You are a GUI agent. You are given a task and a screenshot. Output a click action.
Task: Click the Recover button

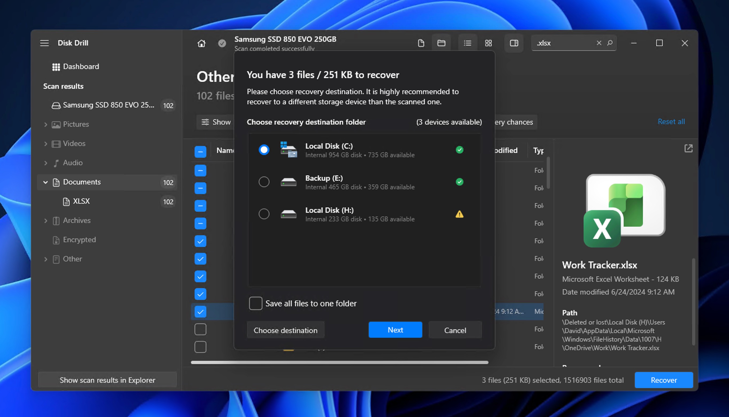[x=664, y=380]
